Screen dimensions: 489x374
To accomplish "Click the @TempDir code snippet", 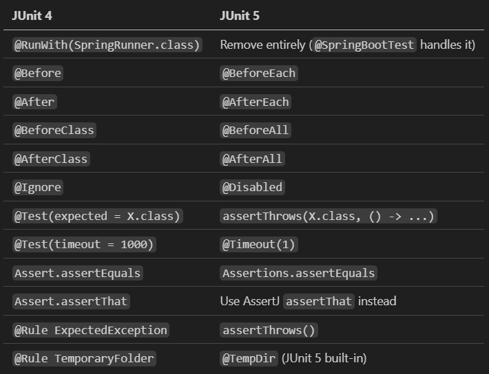I will tap(249, 358).
